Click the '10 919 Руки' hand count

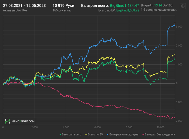[63, 6]
